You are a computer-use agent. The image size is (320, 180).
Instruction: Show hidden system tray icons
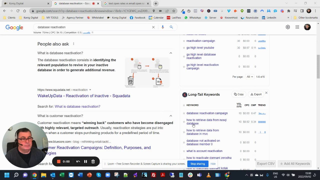(246, 175)
